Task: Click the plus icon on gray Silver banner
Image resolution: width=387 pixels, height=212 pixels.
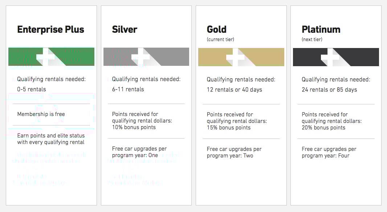Action: (141, 57)
